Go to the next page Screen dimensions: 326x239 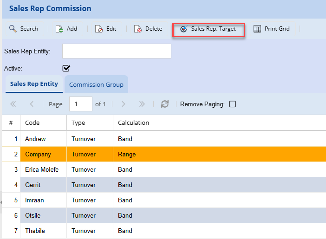pyautogui.click(x=123, y=104)
